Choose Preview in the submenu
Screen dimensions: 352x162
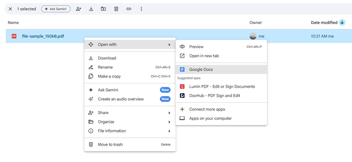tap(221, 47)
